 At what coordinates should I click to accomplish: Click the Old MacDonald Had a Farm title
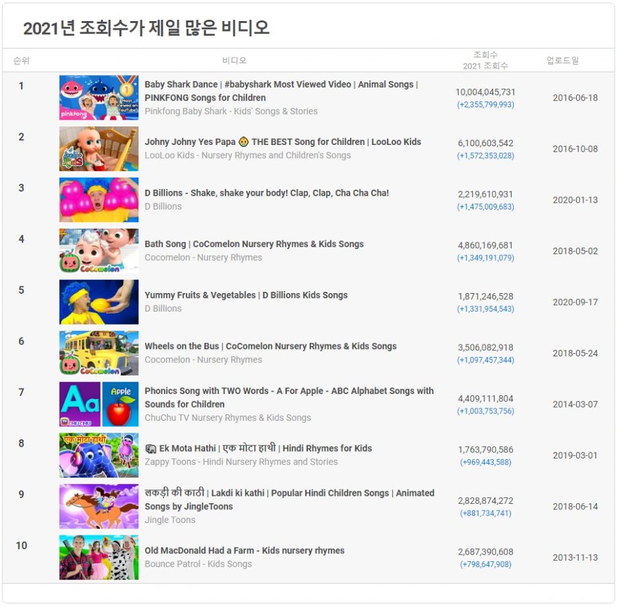[245, 551]
